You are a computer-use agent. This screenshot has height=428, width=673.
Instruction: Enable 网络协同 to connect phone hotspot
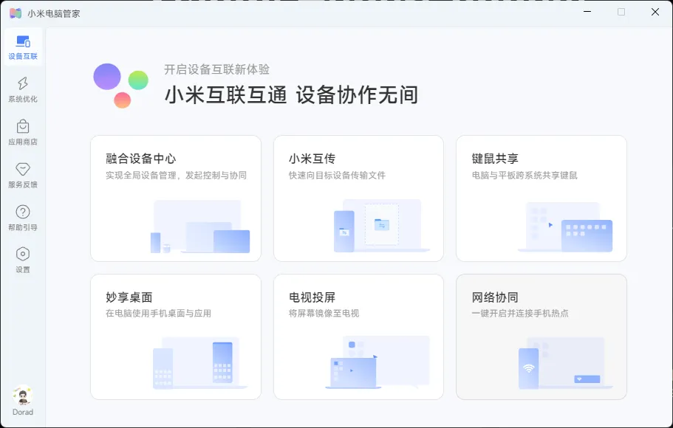[542, 336]
